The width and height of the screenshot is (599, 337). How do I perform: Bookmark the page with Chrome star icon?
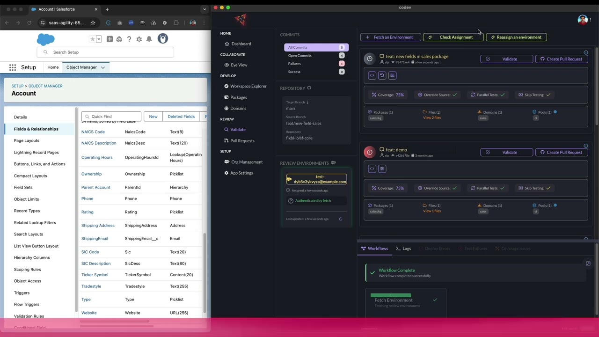point(93,23)
